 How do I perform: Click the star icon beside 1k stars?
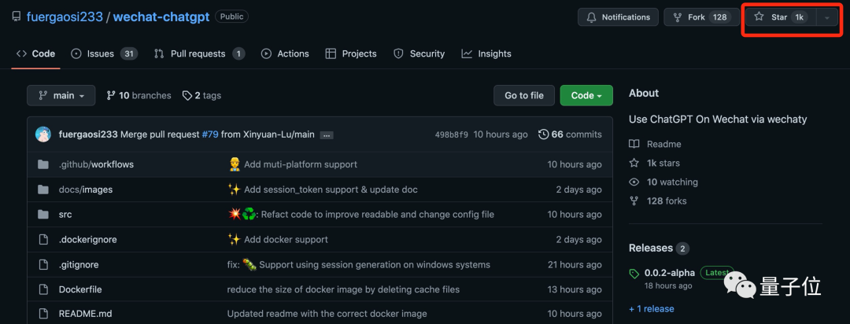point(634,163)
